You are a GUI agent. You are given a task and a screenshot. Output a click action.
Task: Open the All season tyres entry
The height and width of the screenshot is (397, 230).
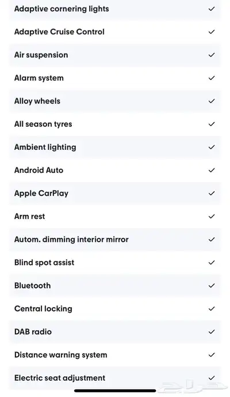(x=115, y=124)
